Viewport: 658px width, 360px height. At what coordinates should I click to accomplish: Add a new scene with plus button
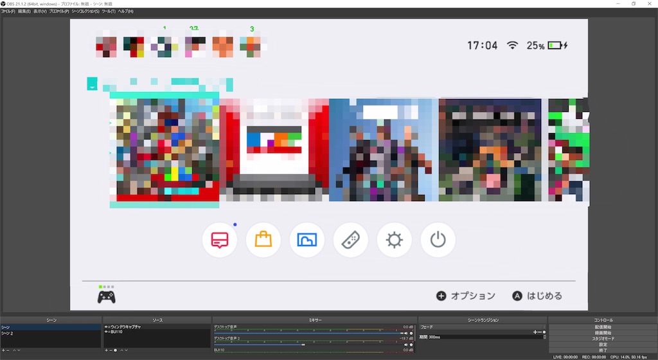[3, 350]
